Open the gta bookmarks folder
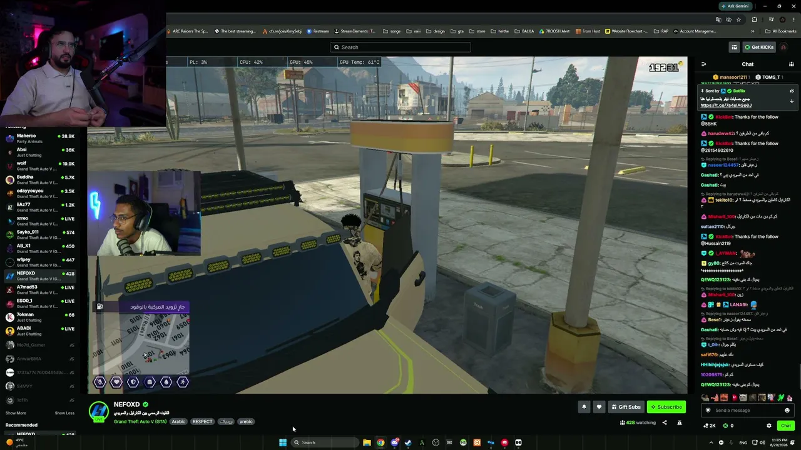Image resolution: width=801 pixels, height=450 pixels. (x=457, y=31)
